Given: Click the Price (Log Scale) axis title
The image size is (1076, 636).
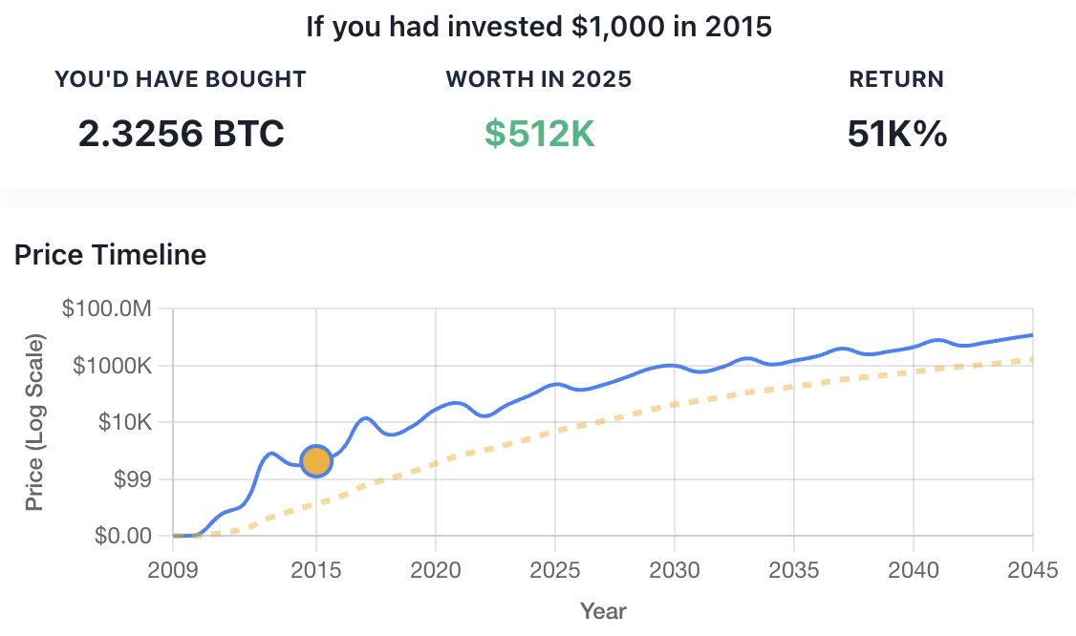Looking at the screenshot, I should click(x=34, y=422).
